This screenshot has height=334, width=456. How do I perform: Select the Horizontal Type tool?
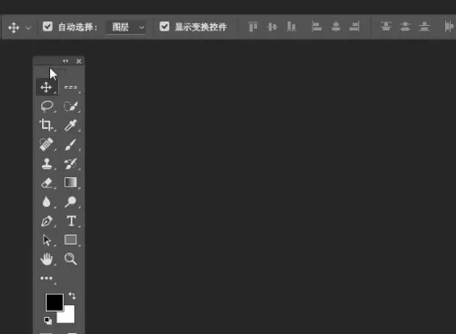71,221
